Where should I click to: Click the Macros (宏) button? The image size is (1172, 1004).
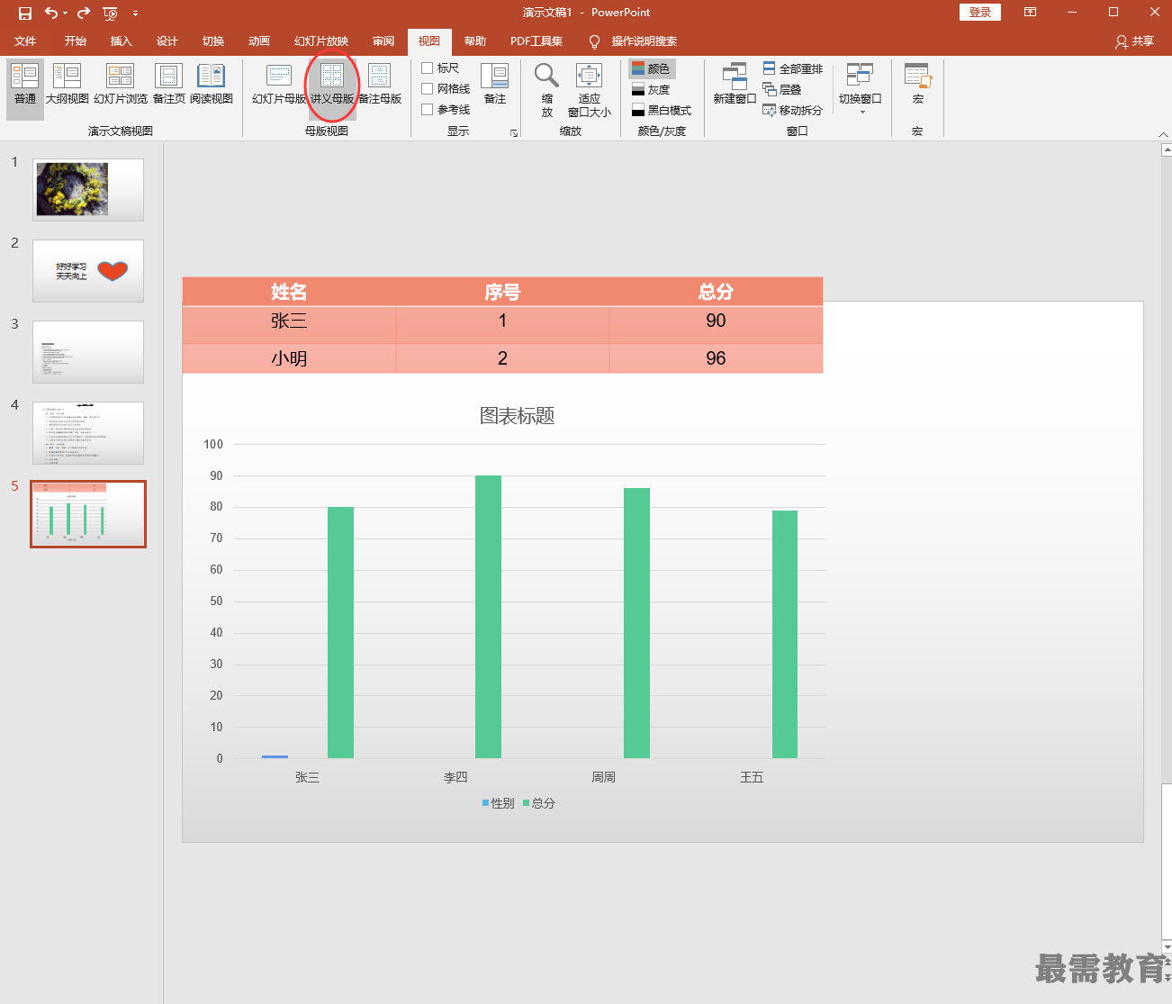point(918,84)
